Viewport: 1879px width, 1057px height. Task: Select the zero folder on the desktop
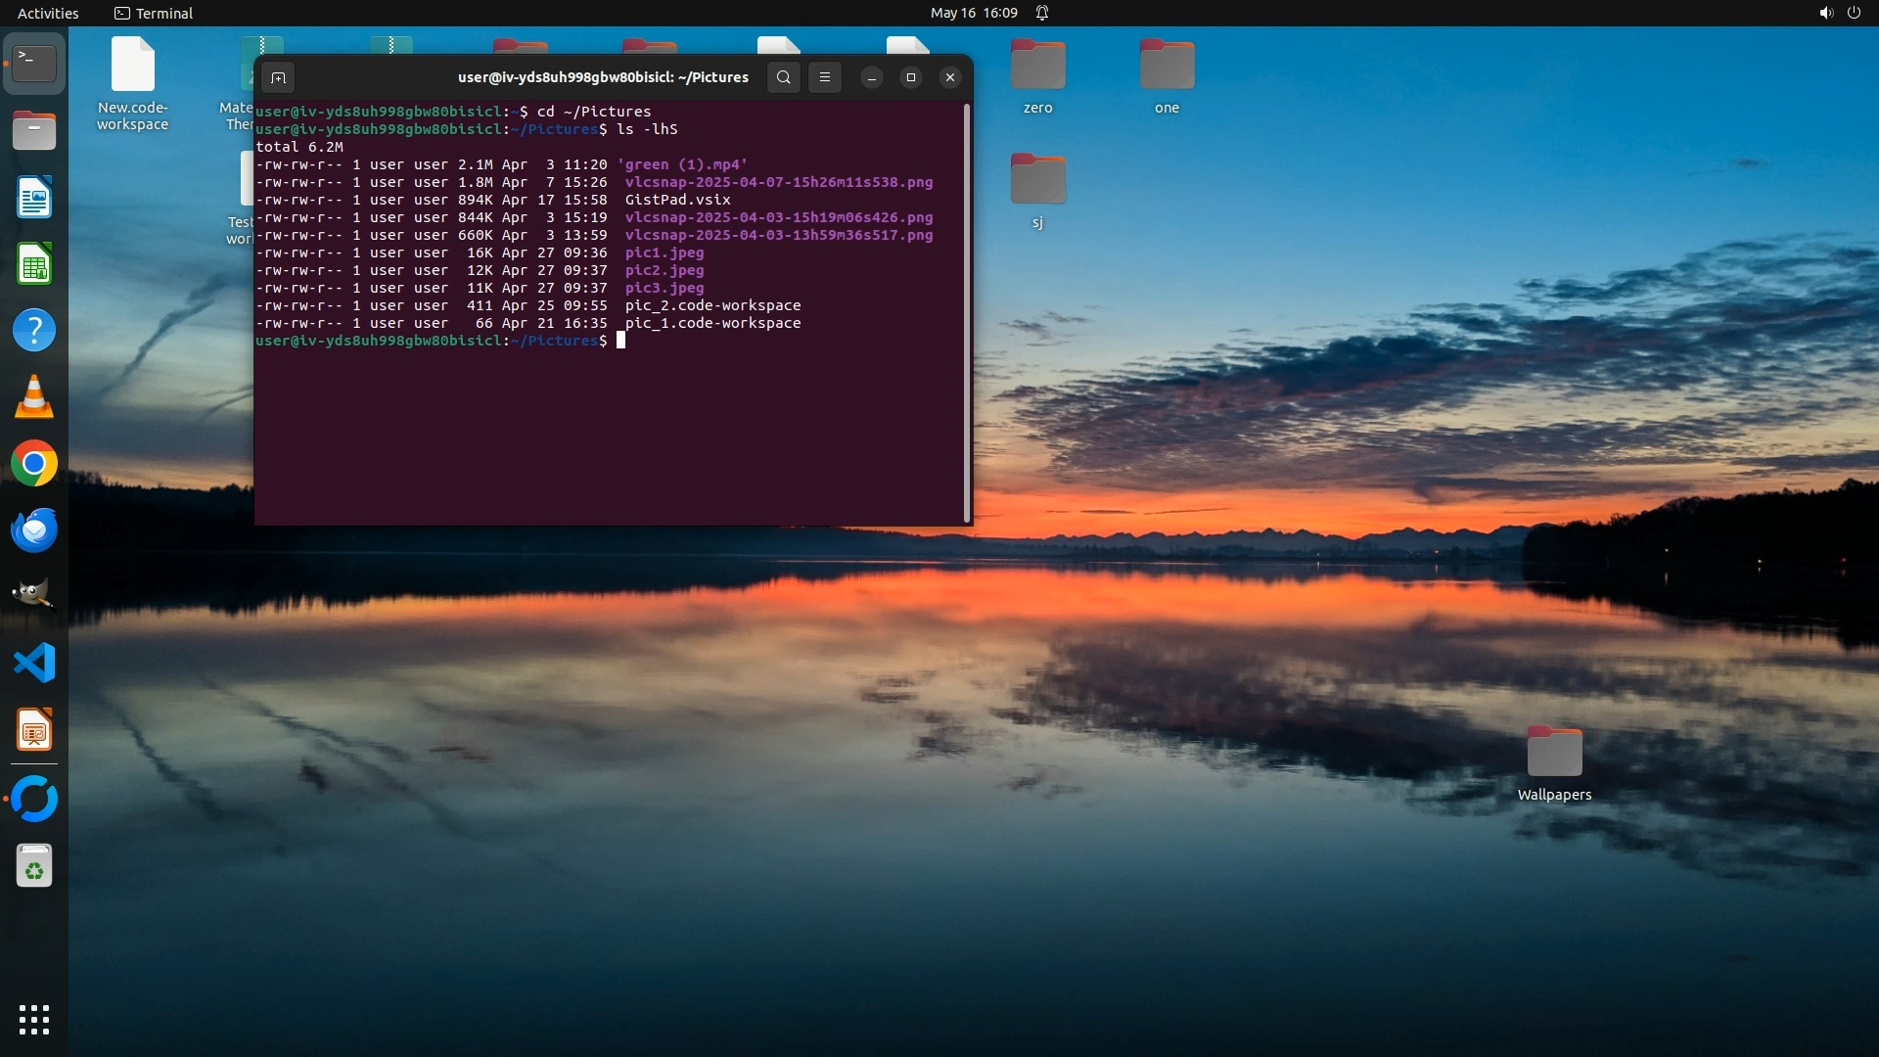1037,67
